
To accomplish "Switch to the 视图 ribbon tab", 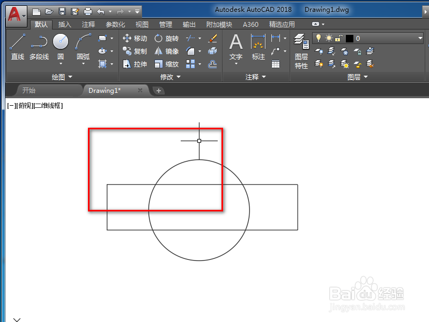I will click(x=142, y=24).
